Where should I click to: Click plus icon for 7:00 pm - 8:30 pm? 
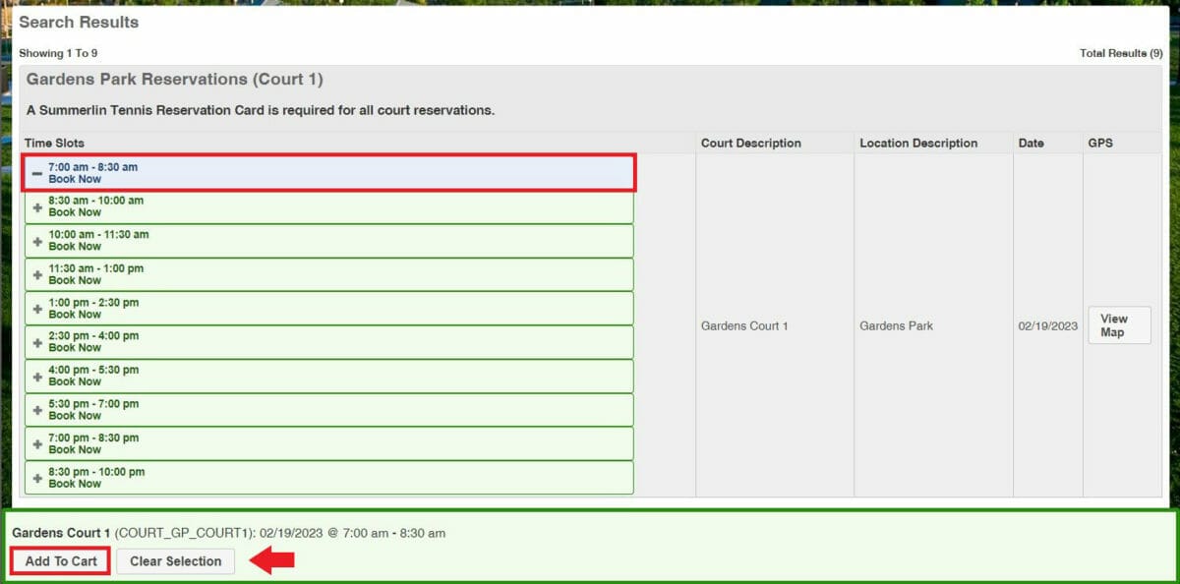click(37, 444)
